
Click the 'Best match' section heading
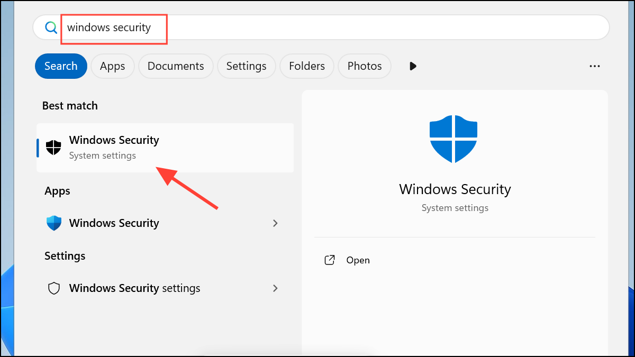[x=70, y=106]
